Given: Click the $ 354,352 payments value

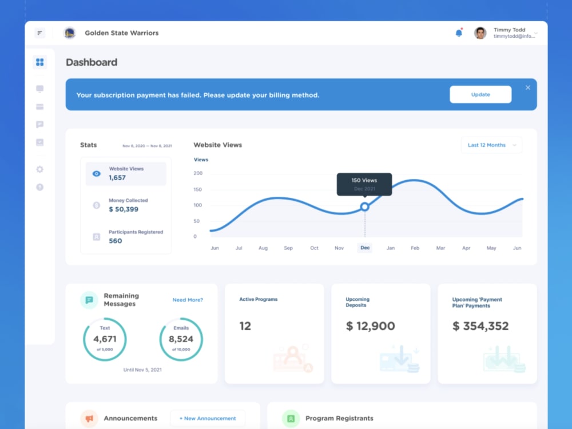Looking at the screenshot, I should 480,326.
